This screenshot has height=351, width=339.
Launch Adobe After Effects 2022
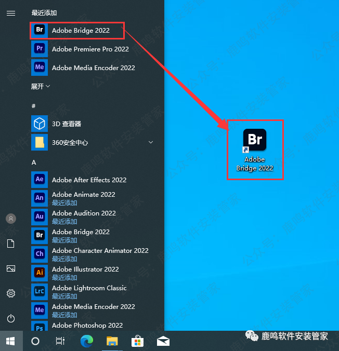click(x=89, y=180)
